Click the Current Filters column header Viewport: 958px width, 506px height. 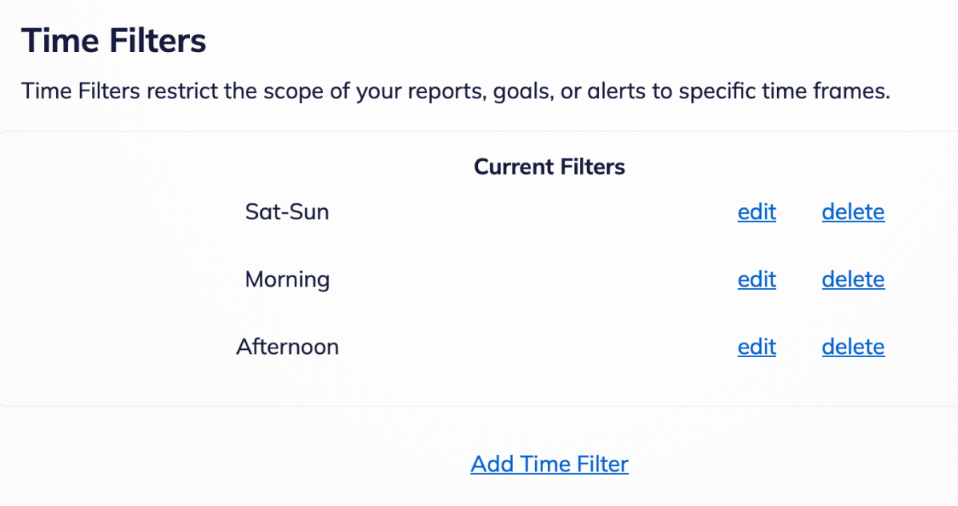549,167
